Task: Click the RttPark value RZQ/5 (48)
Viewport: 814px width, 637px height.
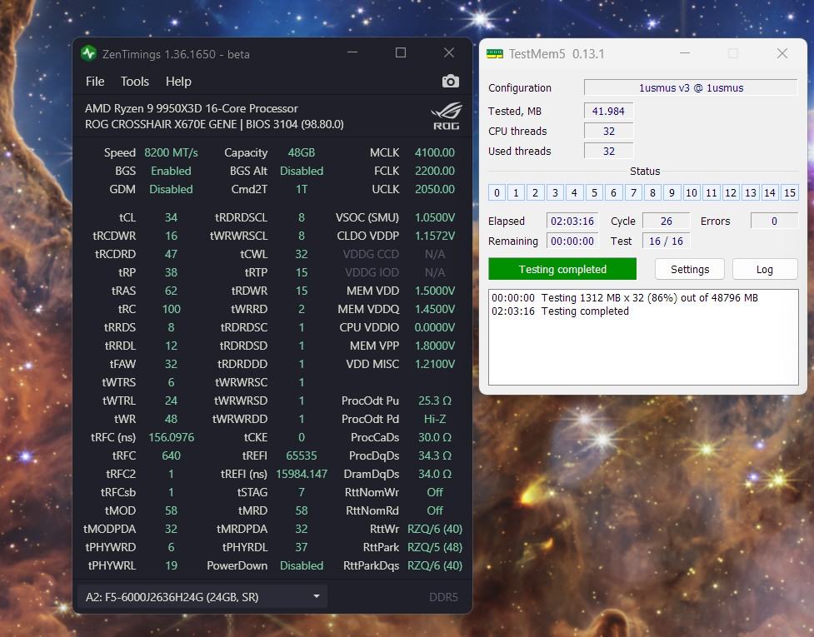Action: (x=435, y=547)
